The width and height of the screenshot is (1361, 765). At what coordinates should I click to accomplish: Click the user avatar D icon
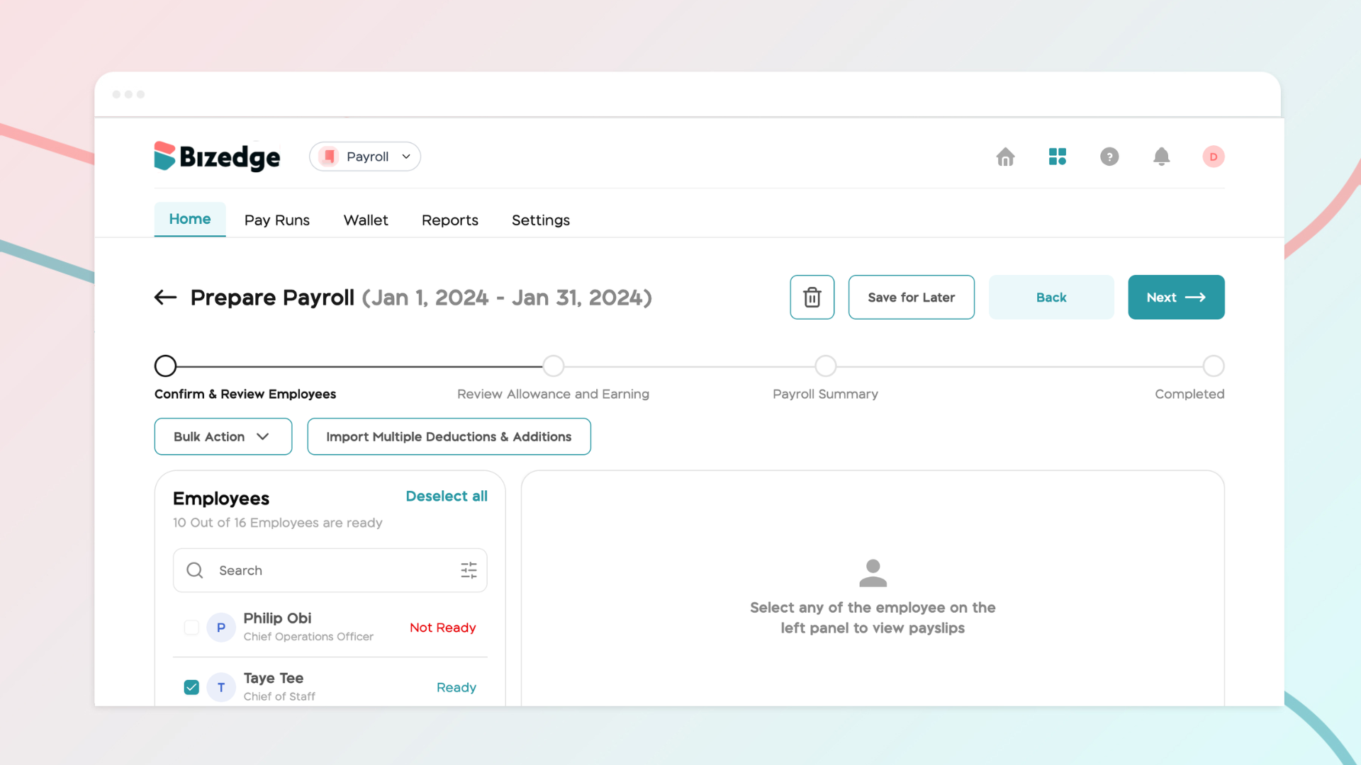click(1213, 157)
